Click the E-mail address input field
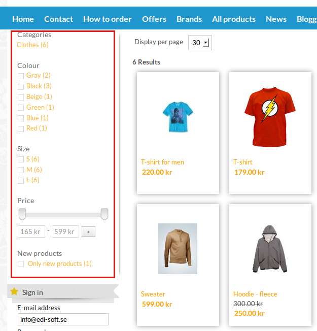Screen dimensions: 317x331 63,319
